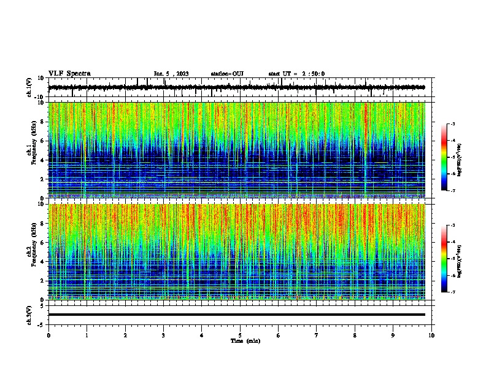This screenshot has height=376, width=486.
Task: Click the ch.1 "Frequency (kHz)" axis label
Action: click(34, 143)
